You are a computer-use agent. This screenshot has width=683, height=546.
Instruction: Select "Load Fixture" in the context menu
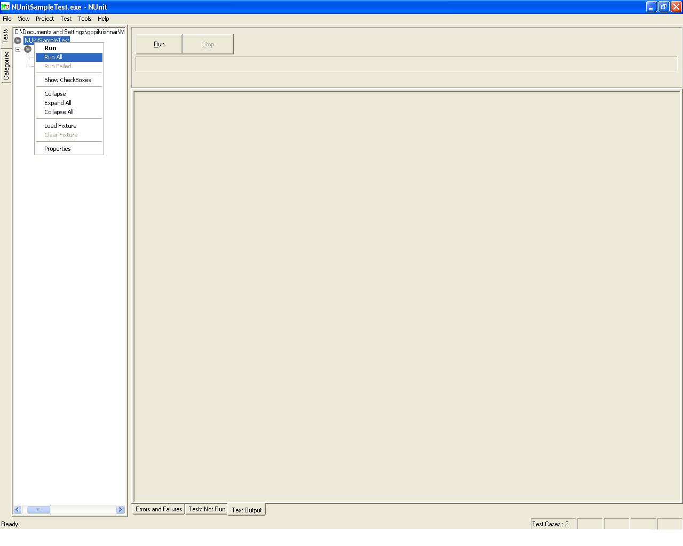point(60,126)
